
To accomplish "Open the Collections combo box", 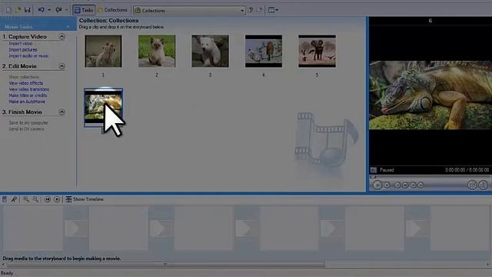I will [x=189, y=10].
